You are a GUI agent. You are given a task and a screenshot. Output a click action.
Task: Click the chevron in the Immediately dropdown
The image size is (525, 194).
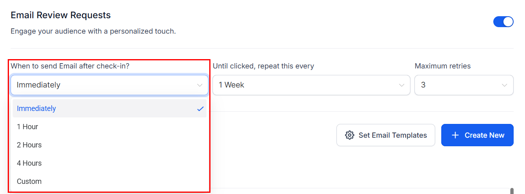point(200,85)
